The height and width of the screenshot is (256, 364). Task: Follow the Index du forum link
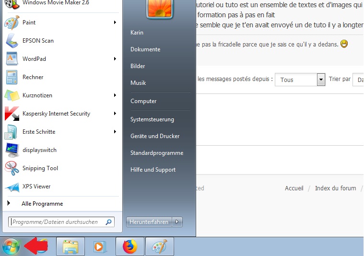335,188
